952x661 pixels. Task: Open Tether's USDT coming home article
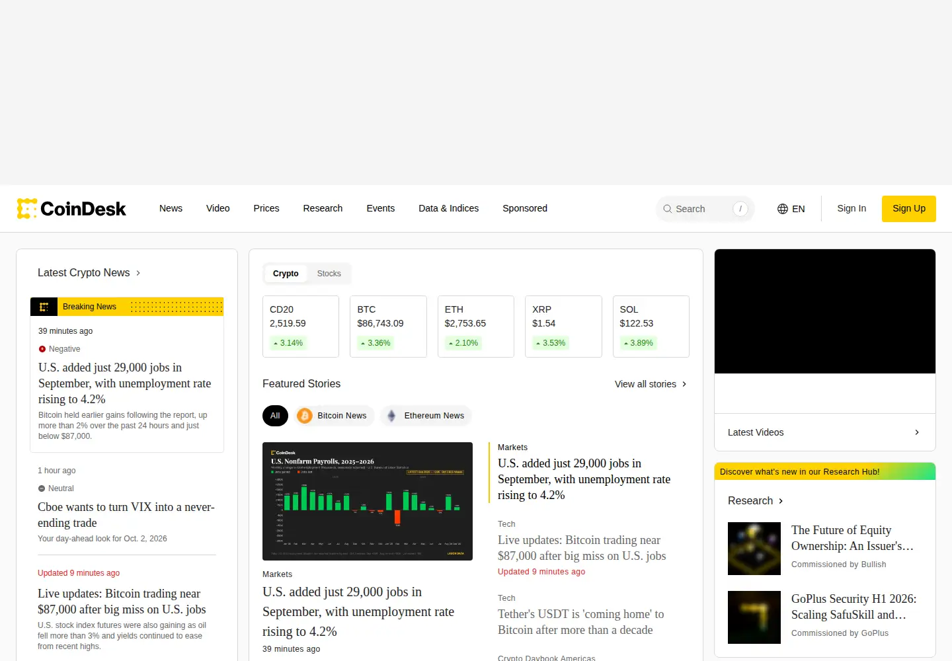coord(581,622)
